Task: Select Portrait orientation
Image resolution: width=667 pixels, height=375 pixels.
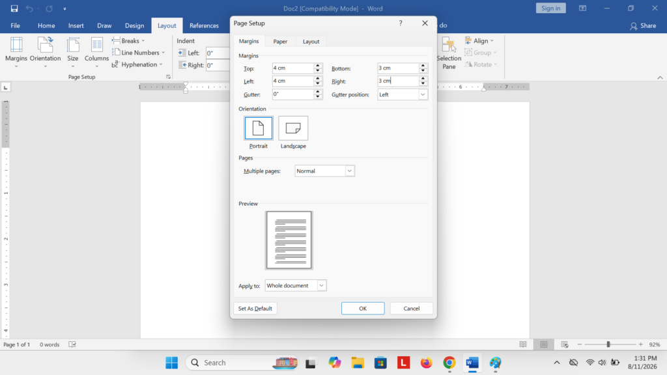Action: pyautogui.click(x=258, y=132)
